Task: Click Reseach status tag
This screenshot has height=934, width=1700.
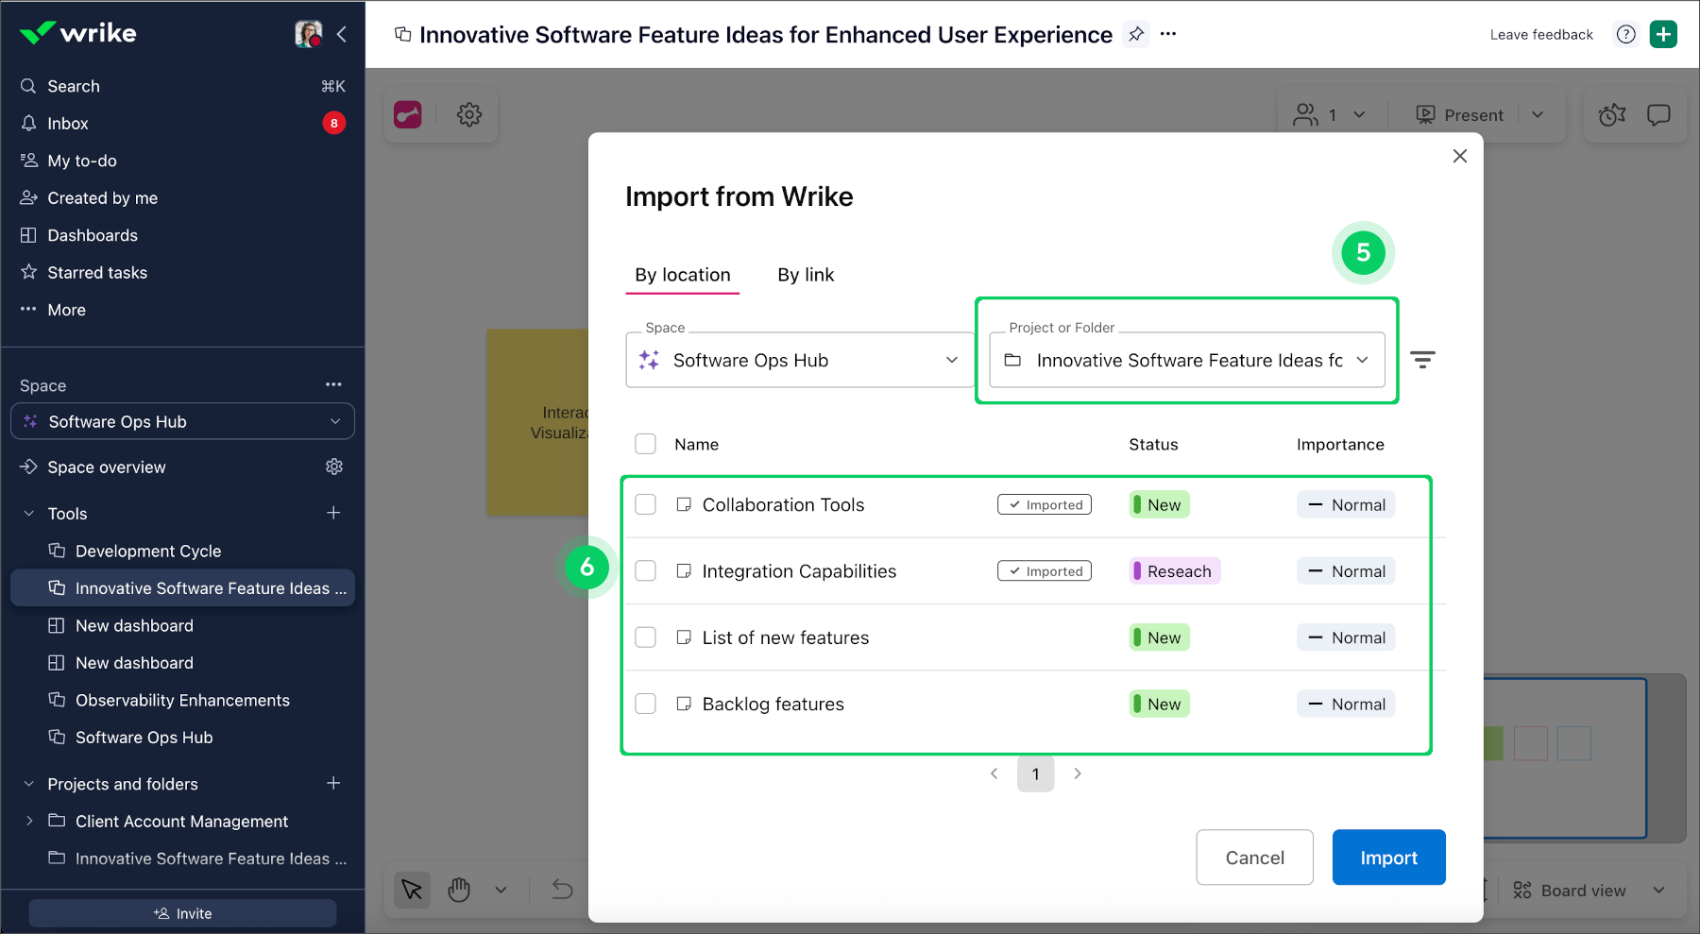Action: point(1175,571)
